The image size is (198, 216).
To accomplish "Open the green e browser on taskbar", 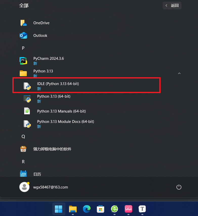I will (x=115, y=209).
